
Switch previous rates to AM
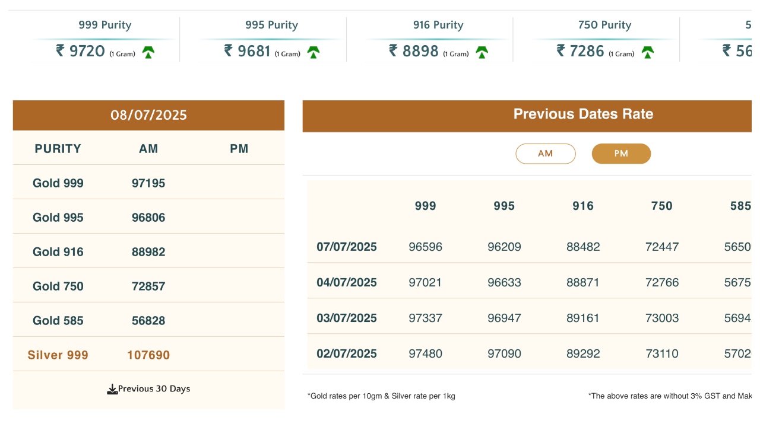coord(545,154)
